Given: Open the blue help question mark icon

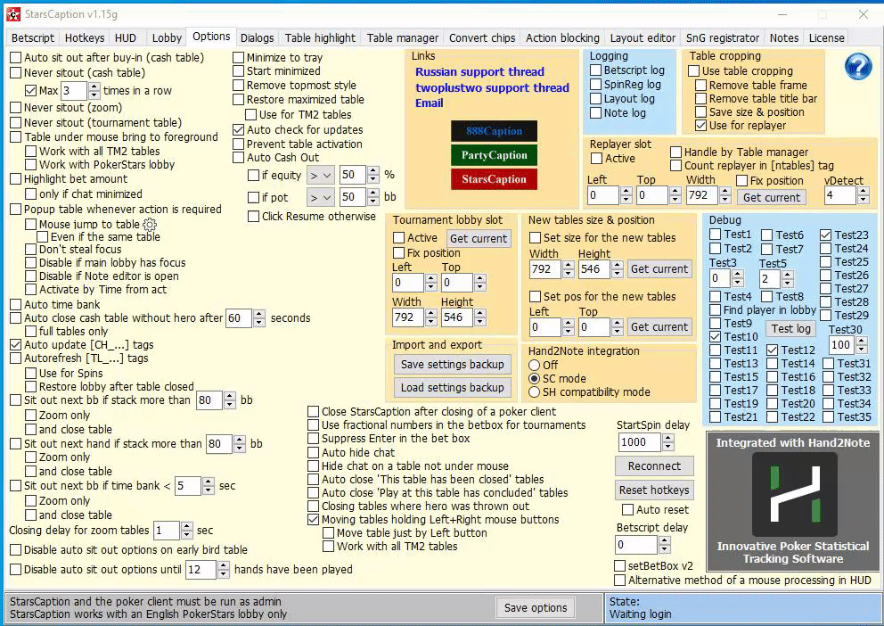Looking at the screenshot, I should point(859,67).
